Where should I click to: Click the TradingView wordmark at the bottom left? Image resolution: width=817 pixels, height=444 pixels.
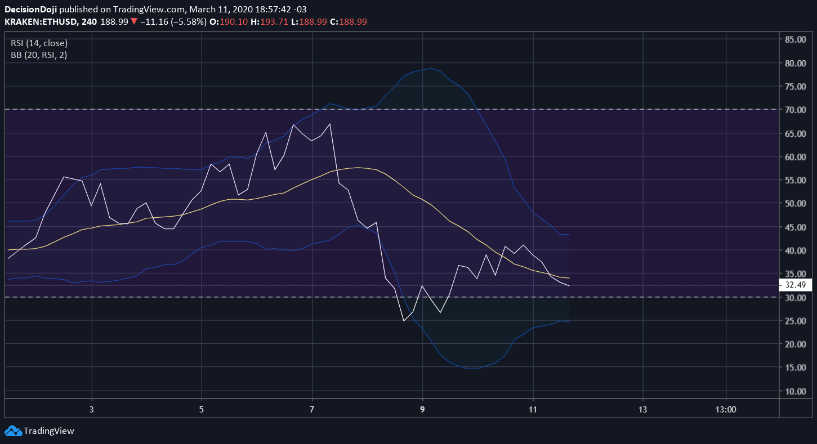click(48, 431)
